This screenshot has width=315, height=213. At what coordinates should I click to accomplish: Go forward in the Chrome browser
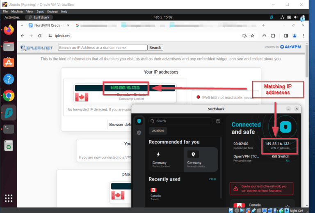31,36
